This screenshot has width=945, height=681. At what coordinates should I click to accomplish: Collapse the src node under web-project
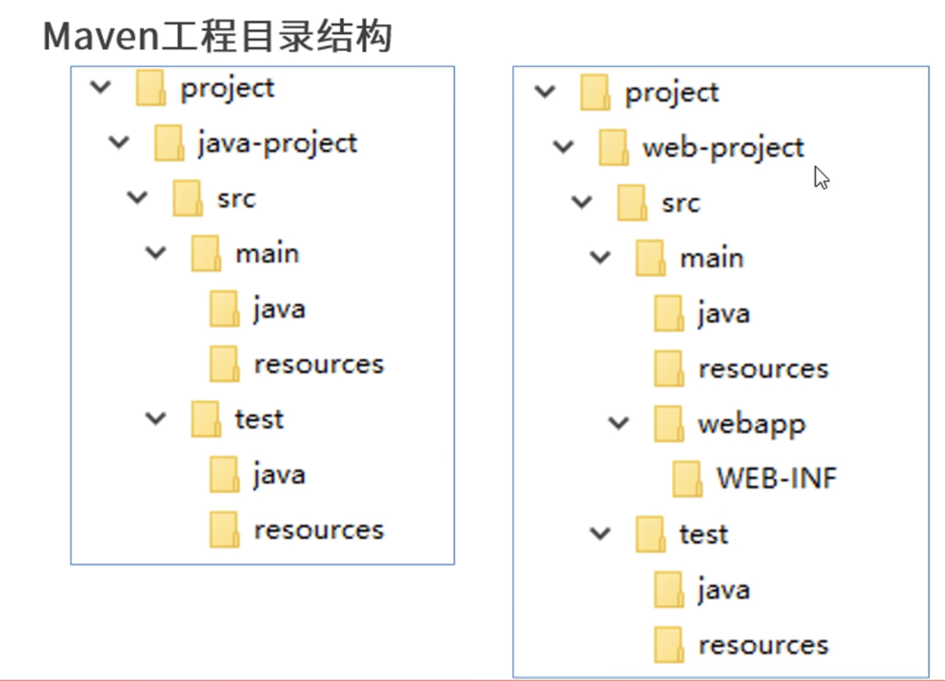pyautogui.click(x=582, y=202)
